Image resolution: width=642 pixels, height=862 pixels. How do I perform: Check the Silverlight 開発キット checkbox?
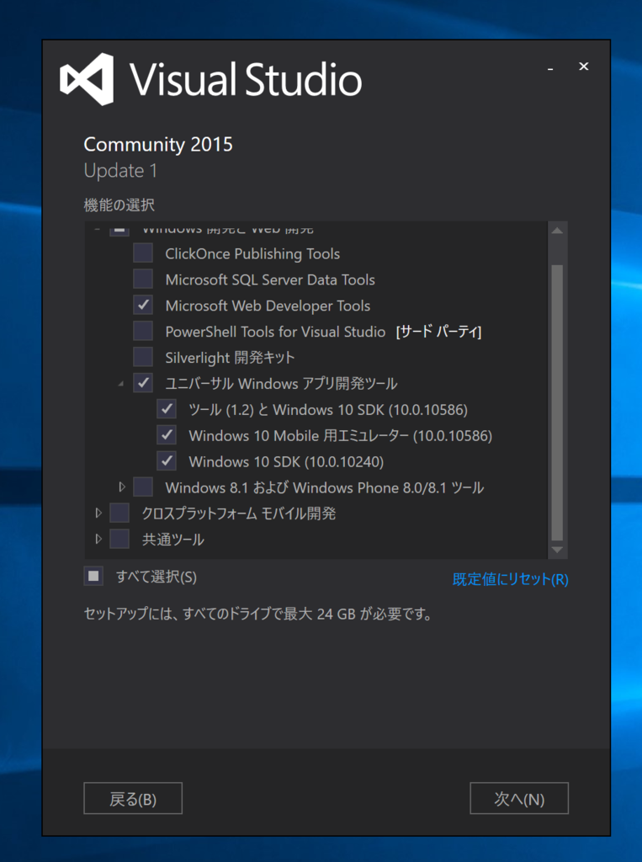tap(143, 357)
